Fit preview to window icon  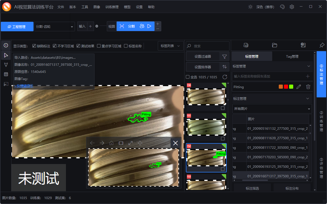(121, 143)
